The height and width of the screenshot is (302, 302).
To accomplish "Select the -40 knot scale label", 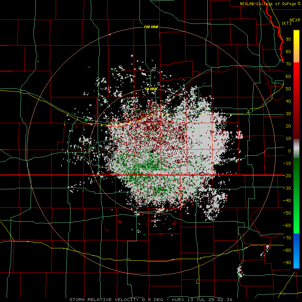I will pos(287,201).
